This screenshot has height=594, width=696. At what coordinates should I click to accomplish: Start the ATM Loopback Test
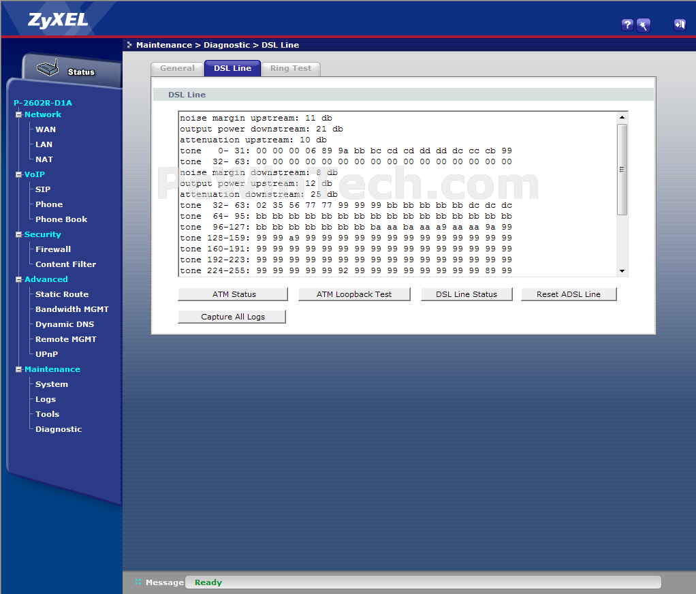(x=354, y=294)
